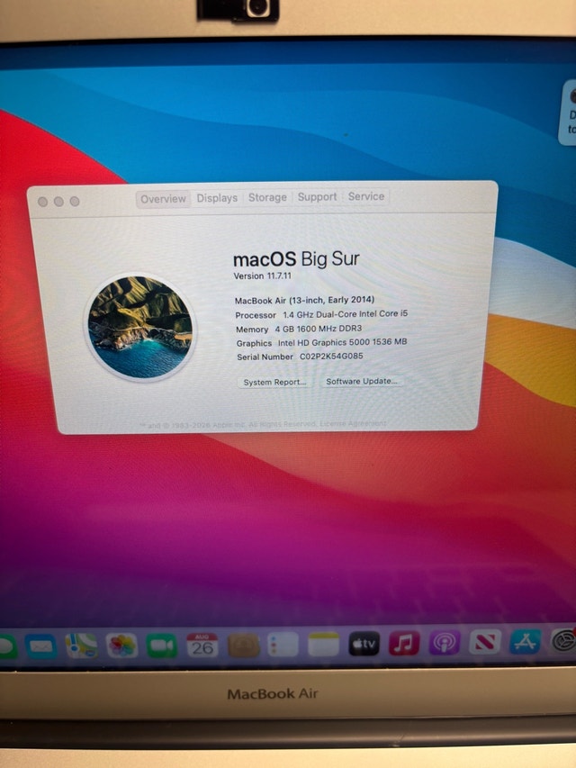
Task: Open Podcasts from the Dock
Action: (445, 642)
